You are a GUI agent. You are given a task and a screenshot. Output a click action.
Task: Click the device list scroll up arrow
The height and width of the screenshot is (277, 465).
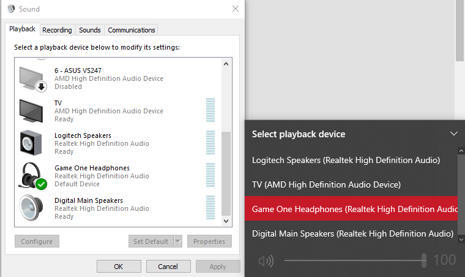(x=226, y=64)
